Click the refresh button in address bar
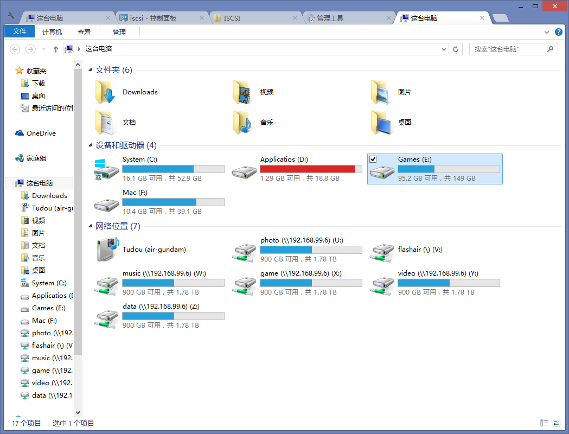 [456, 49]
